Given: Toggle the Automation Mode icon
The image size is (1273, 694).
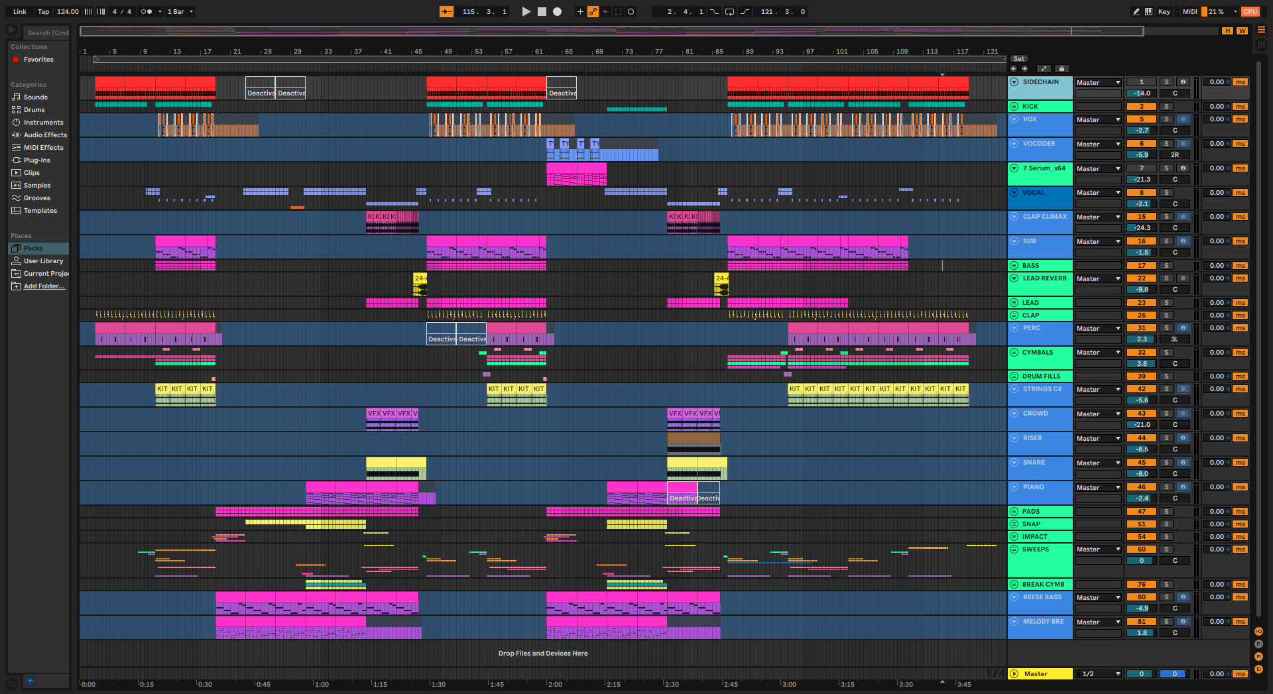Looking at the screenshot, I should [x=1044, y=68].
